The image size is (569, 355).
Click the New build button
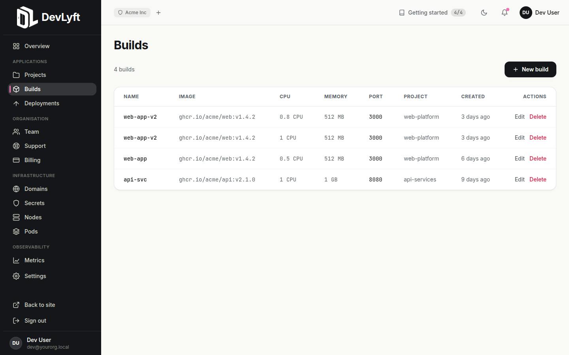530,69
